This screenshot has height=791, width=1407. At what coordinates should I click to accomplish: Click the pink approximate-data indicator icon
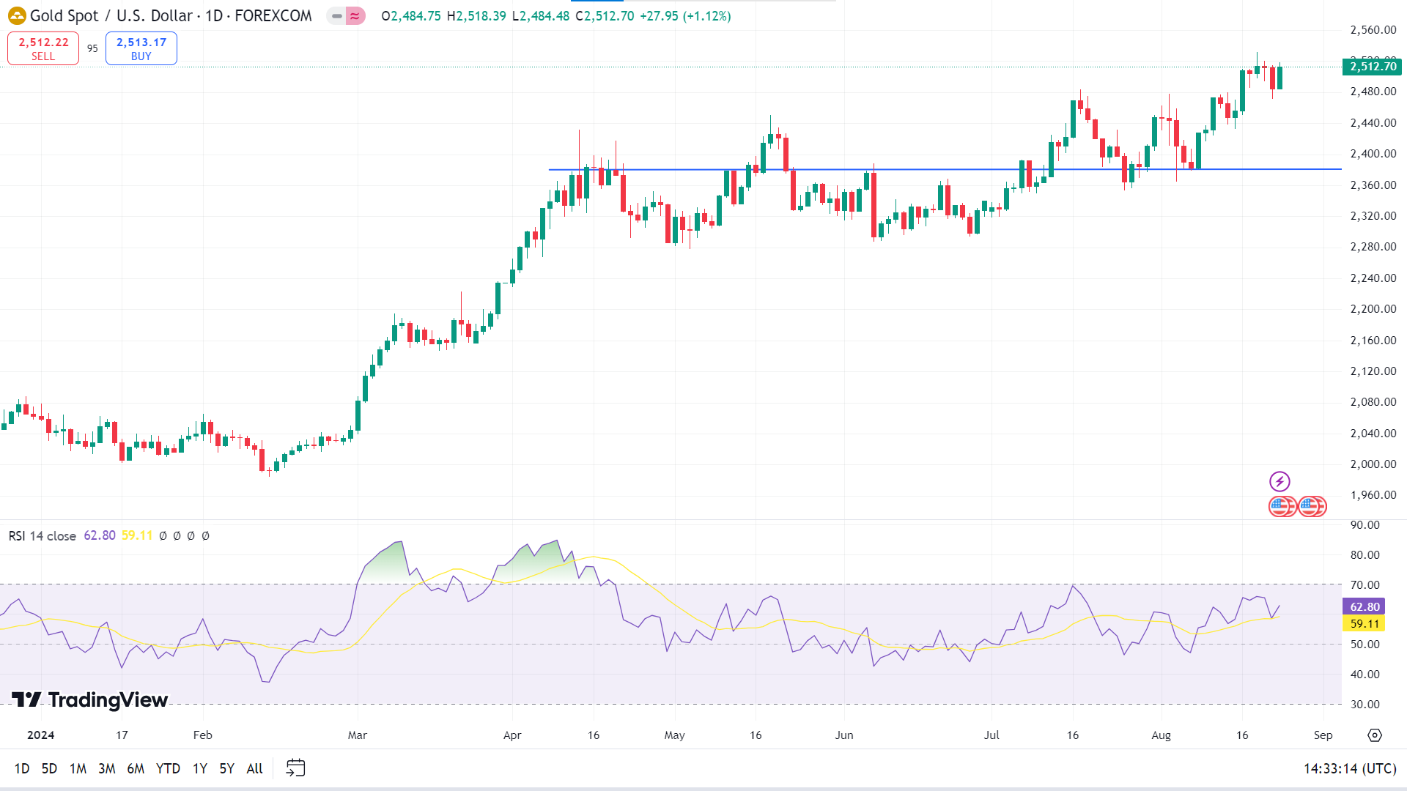355,15
